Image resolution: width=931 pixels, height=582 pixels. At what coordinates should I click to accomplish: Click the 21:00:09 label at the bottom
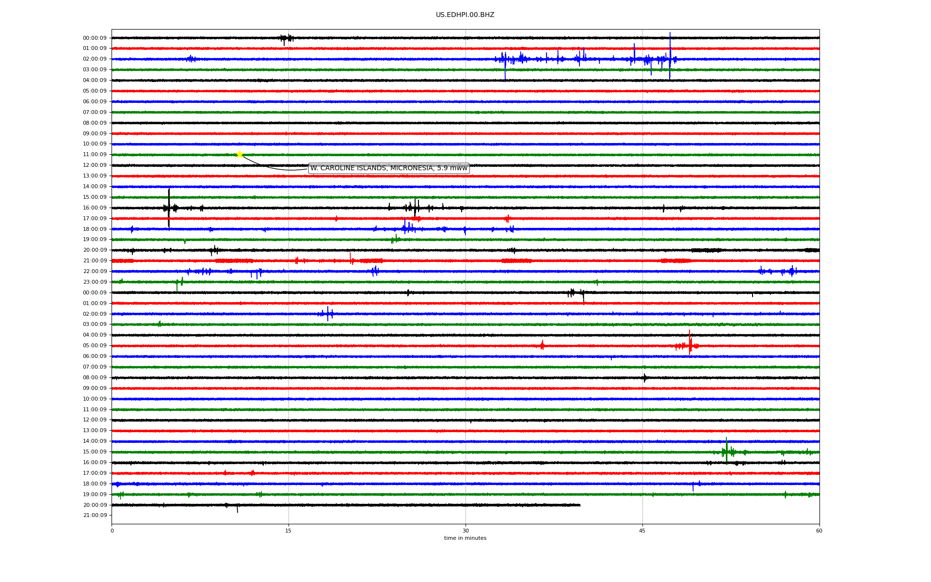(95, 516)
